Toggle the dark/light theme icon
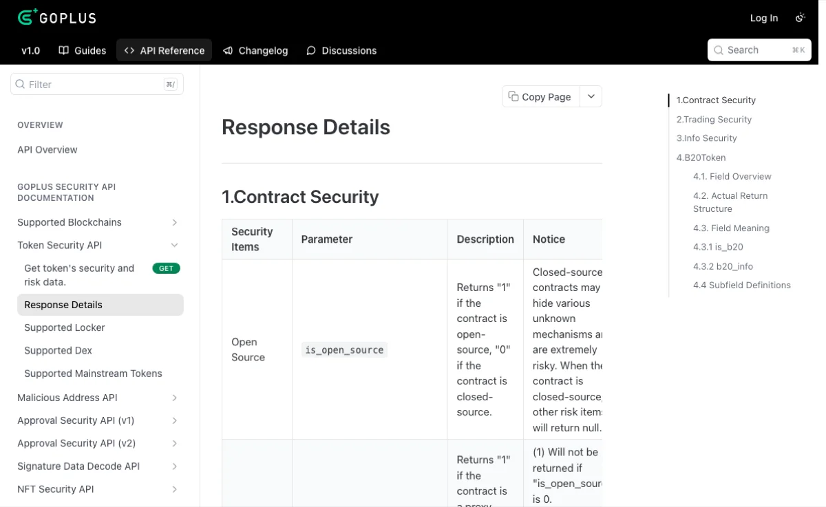826x507 pixels. pos(800,18)
